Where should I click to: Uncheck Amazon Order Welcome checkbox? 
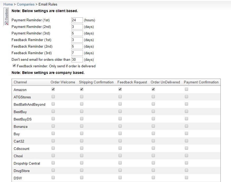pyautogui.click(x=53, y=89)
